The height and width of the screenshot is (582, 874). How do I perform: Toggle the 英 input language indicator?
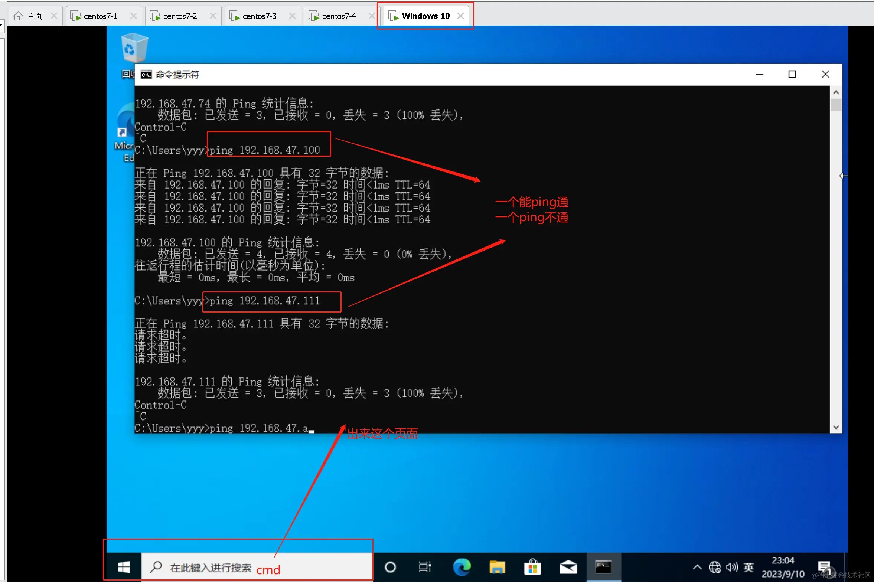point(749,567)
